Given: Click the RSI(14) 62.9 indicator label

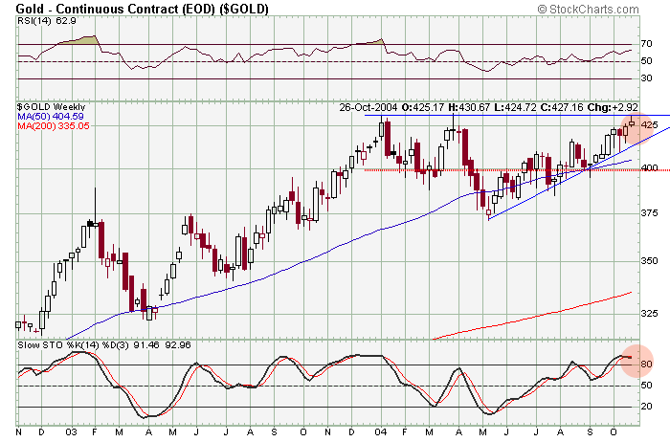Looking at the screenshot, I should (47, 20).
